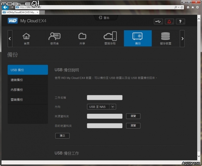Screen dimensions: 202x166
Task: Select the 備份 backup section
Action: click(138, 38)
